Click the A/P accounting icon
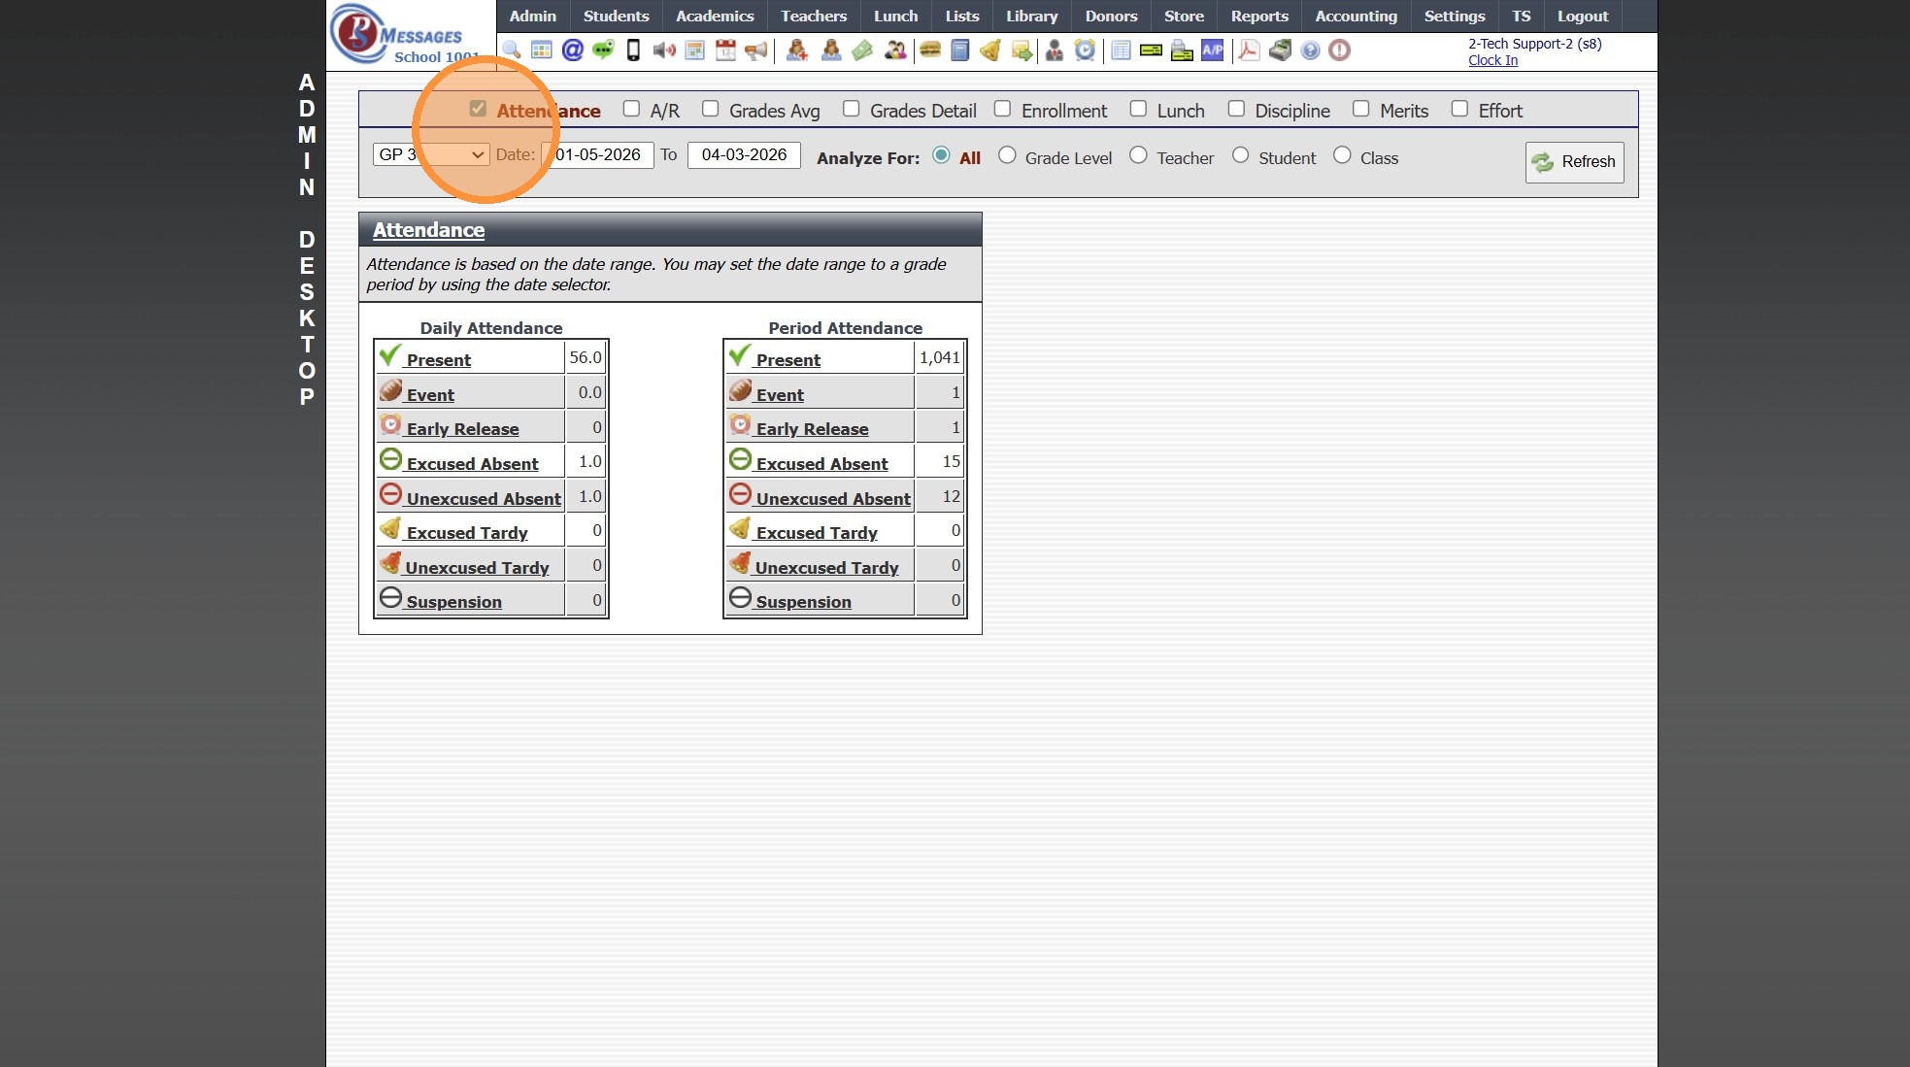This screenshot has height=1067, width=1910. click(1212, 50)
